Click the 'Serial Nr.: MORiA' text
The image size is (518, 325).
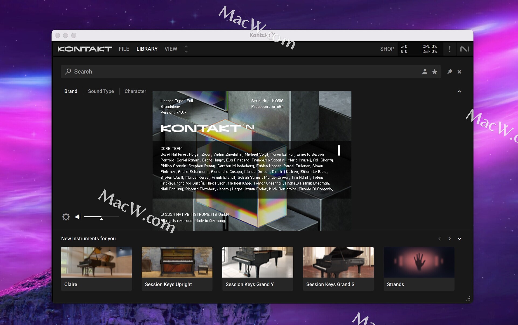pos(267,101)
